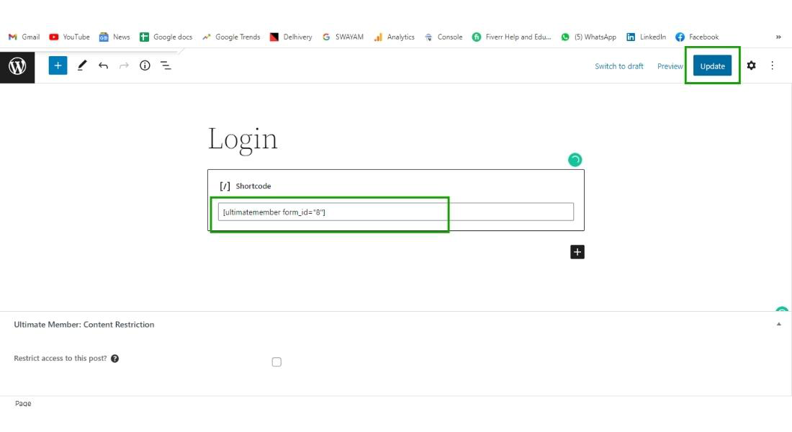
Task: Open the Settings gear panel
Action: tap(751, 66)
